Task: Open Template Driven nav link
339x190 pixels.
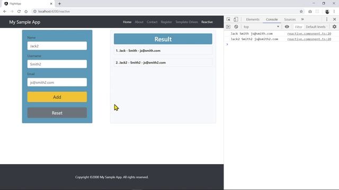Action: pyautogui.click(x=186, y=22)
